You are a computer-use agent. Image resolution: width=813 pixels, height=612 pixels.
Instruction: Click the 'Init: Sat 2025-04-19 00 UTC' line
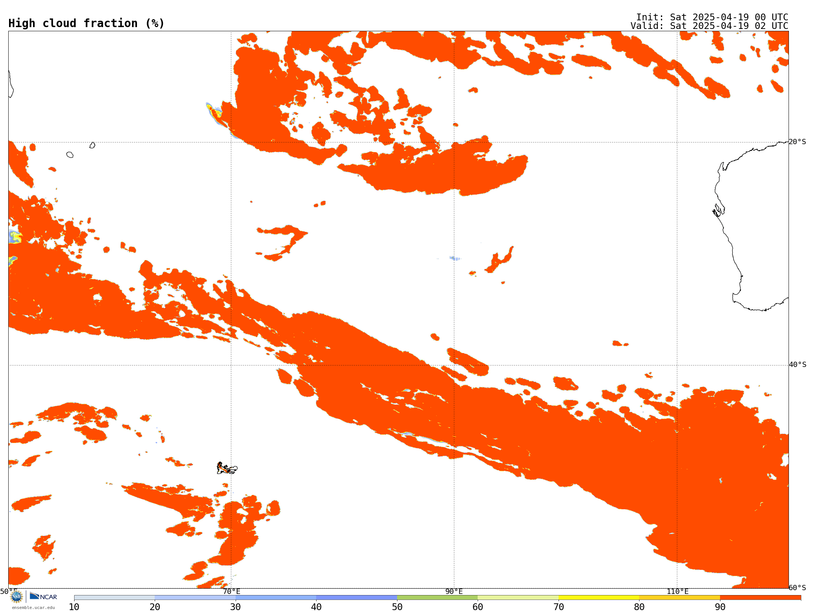(712, 17)
